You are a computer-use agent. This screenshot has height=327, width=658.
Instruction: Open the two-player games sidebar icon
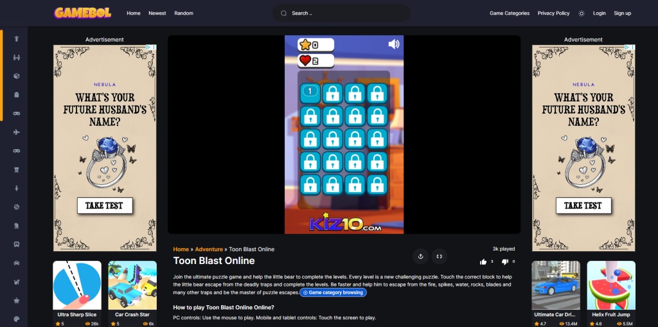(16, 58)
